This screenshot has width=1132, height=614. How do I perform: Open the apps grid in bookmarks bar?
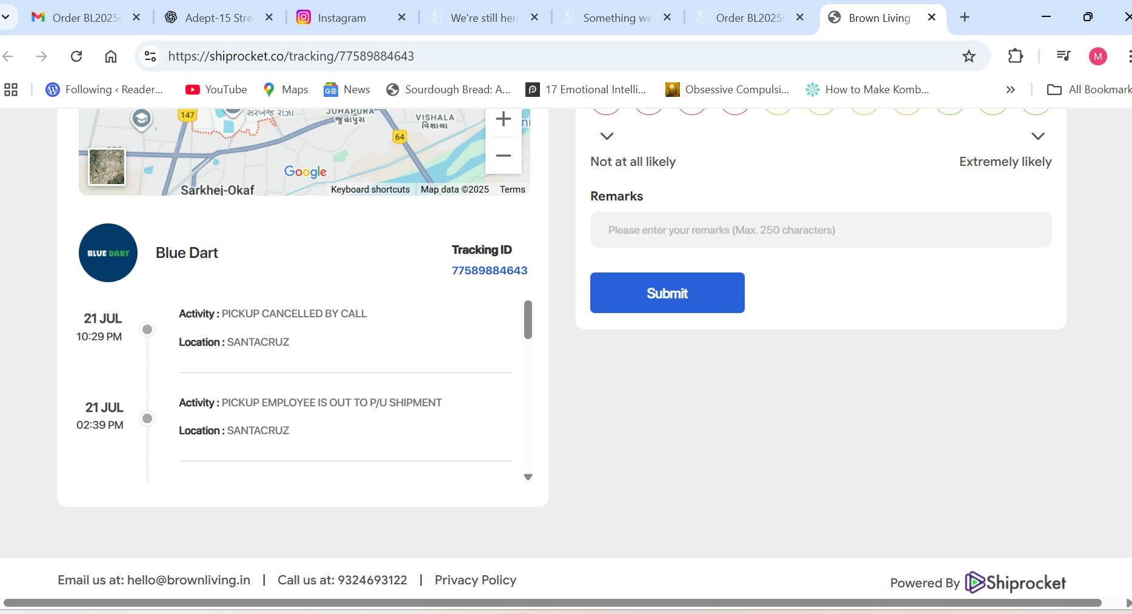point(11,90)
